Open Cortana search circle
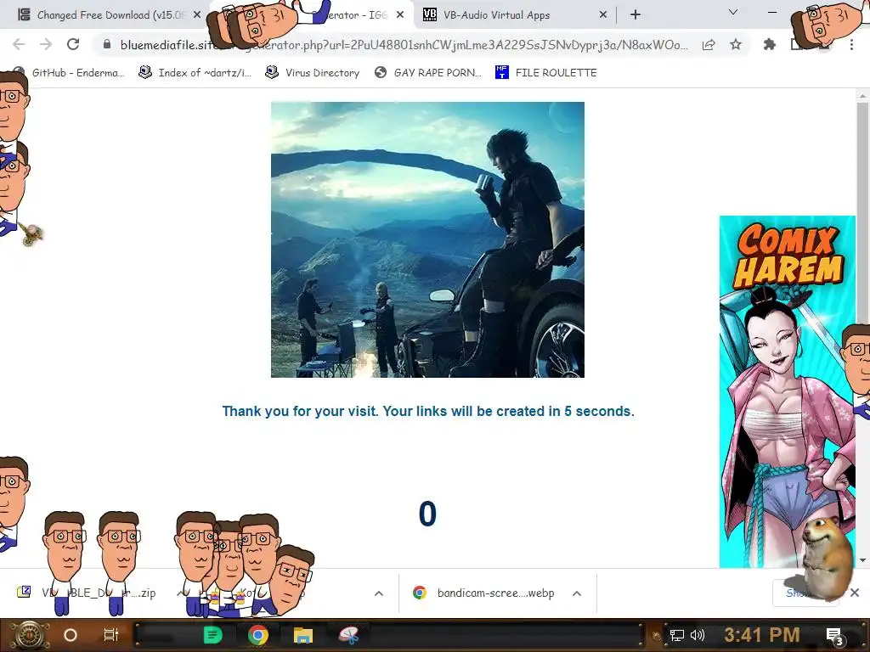Image resolution: width=870 pixels, height=652 pixels. pos(71,635)
